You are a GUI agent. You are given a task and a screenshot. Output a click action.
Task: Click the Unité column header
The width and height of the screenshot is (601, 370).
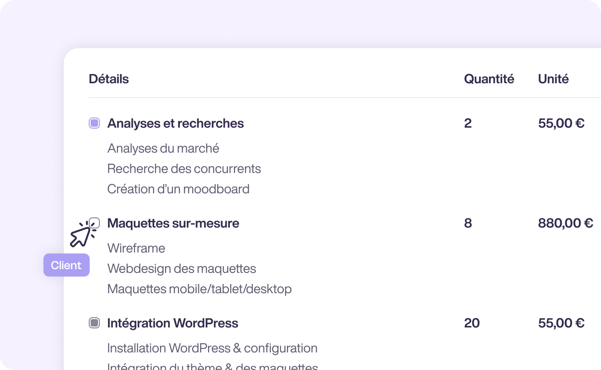[x=553, y=79]
